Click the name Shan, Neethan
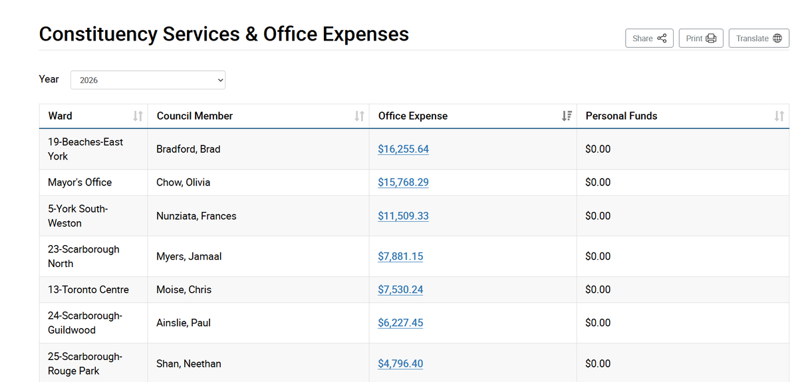Viewport: 798px width, 382px height. pos(189,363)
